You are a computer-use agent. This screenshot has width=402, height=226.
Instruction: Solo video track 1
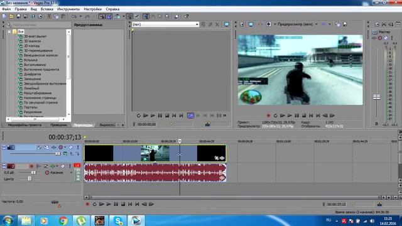(78, 148)
